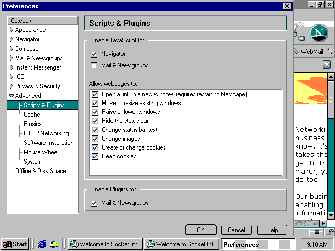Enable JavaScript for Mail & Newsgroups
This screenshot has height=251, width=335.
click(x=94, y=65)
